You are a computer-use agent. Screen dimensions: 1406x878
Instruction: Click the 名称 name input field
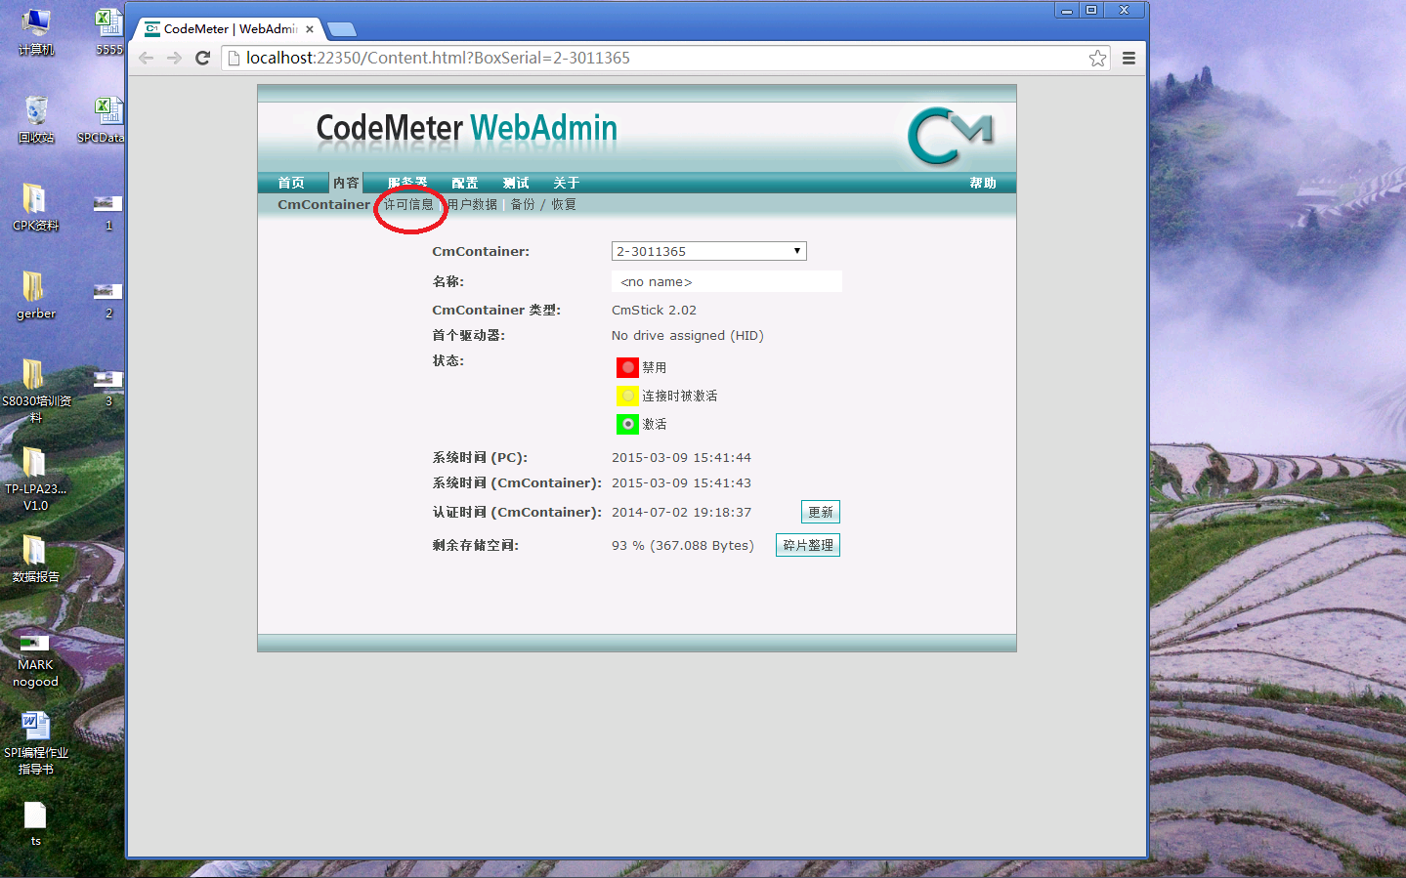tap(726, 281)
